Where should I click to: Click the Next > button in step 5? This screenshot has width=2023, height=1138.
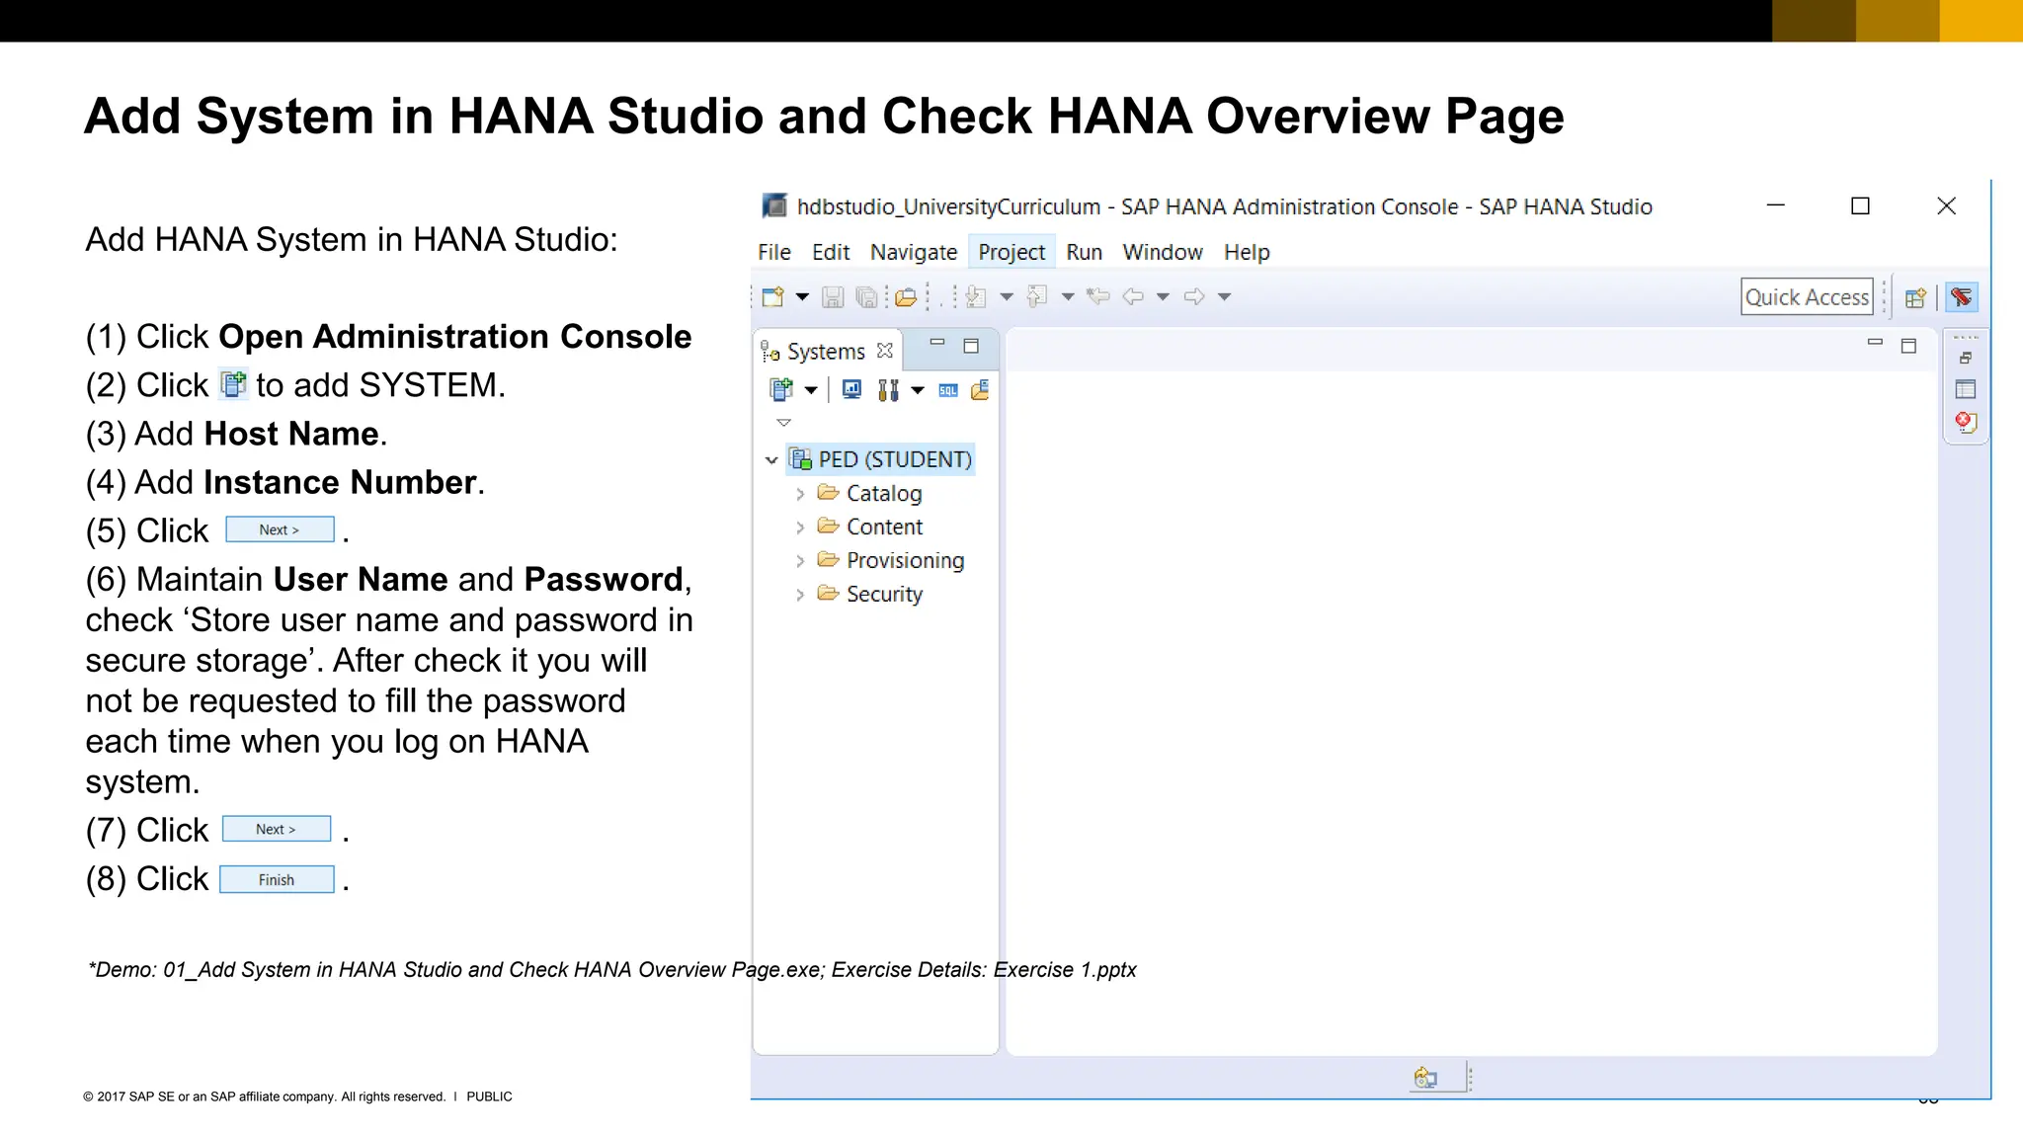pyautogui.click(x=280, y=529)
